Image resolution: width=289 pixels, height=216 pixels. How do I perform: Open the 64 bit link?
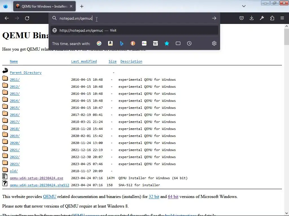click(x=173, y=197)
